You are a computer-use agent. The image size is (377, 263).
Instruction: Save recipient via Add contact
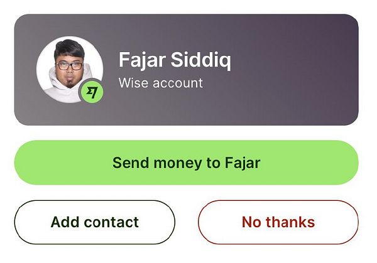pyautogui.click(x=95, y=222)
